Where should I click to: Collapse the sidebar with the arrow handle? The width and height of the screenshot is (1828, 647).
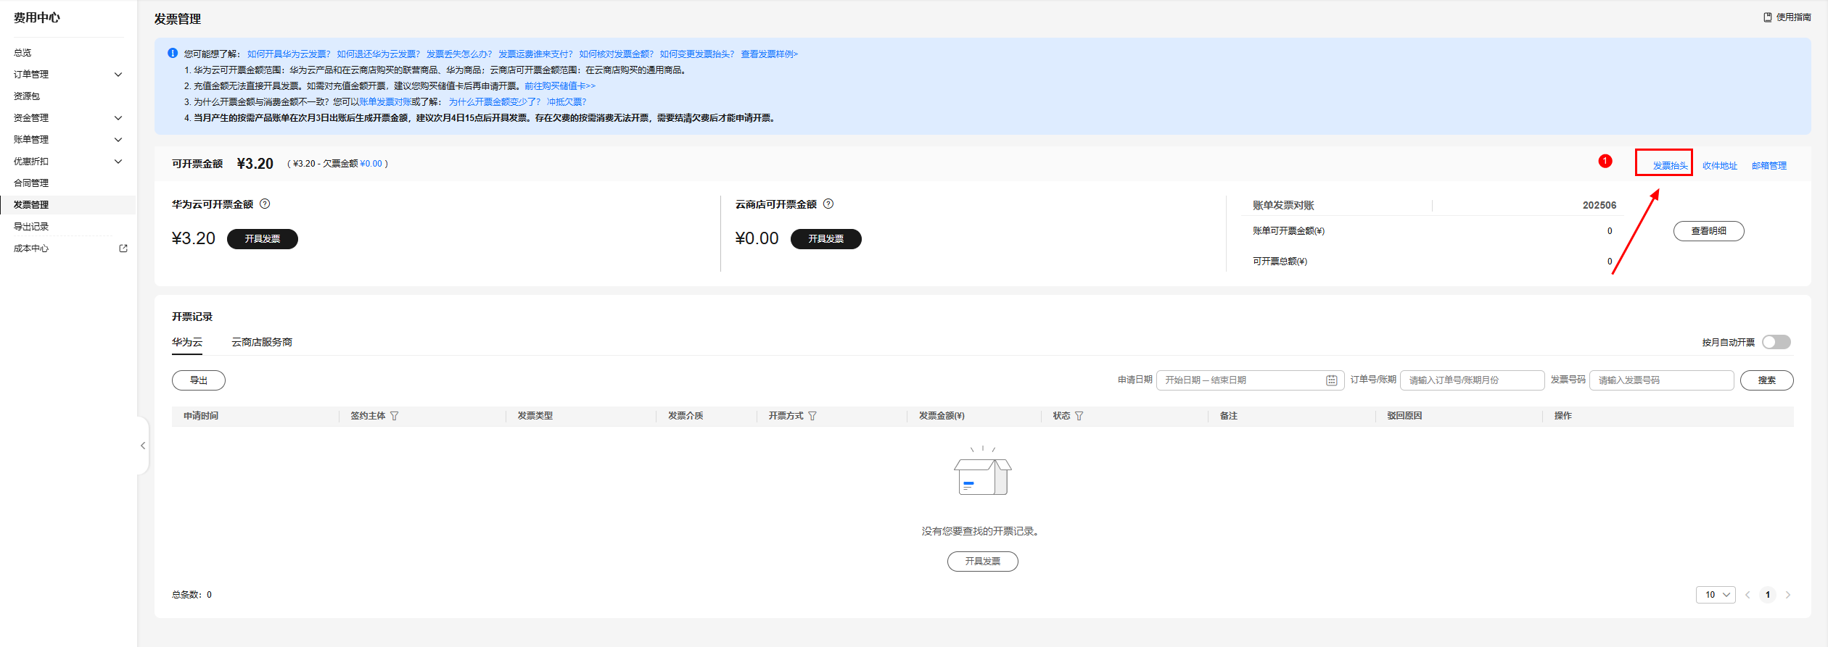pyautogui.click(x=143, y=446)
